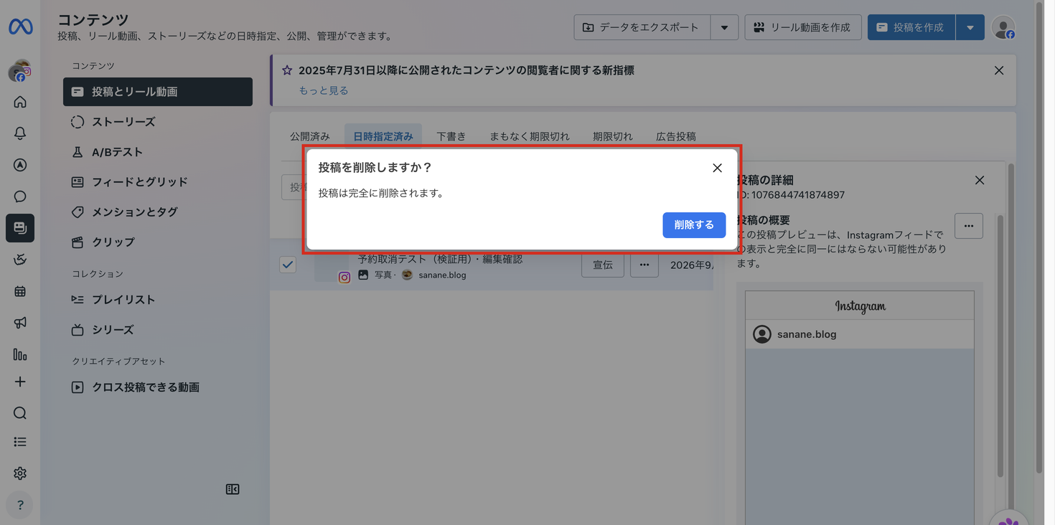
Task: Click the account avatar at top right
Action: click(x=1003, y=27)
